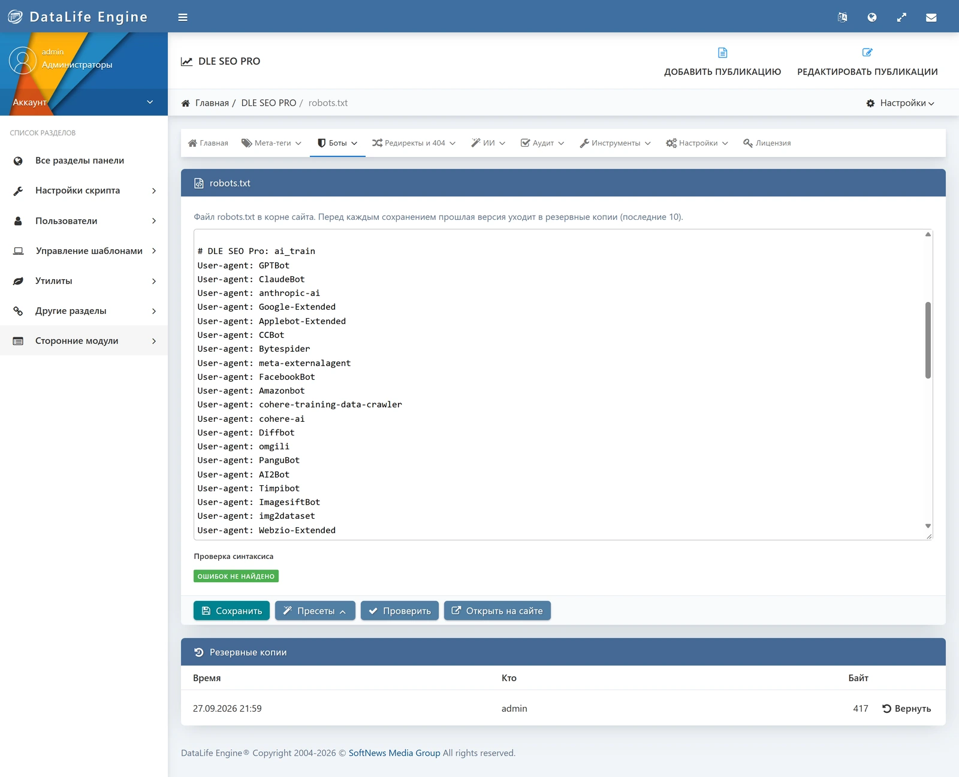The image size is (959, 777).
Task: Toggle fullscreen with the expand arrows icon
Action: pos(901,17)
